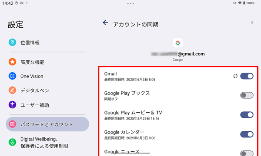This screenshot has height=156, width=261.
Task: Tap the Gmail notification icon in status bar
Action: coord(21,3)
